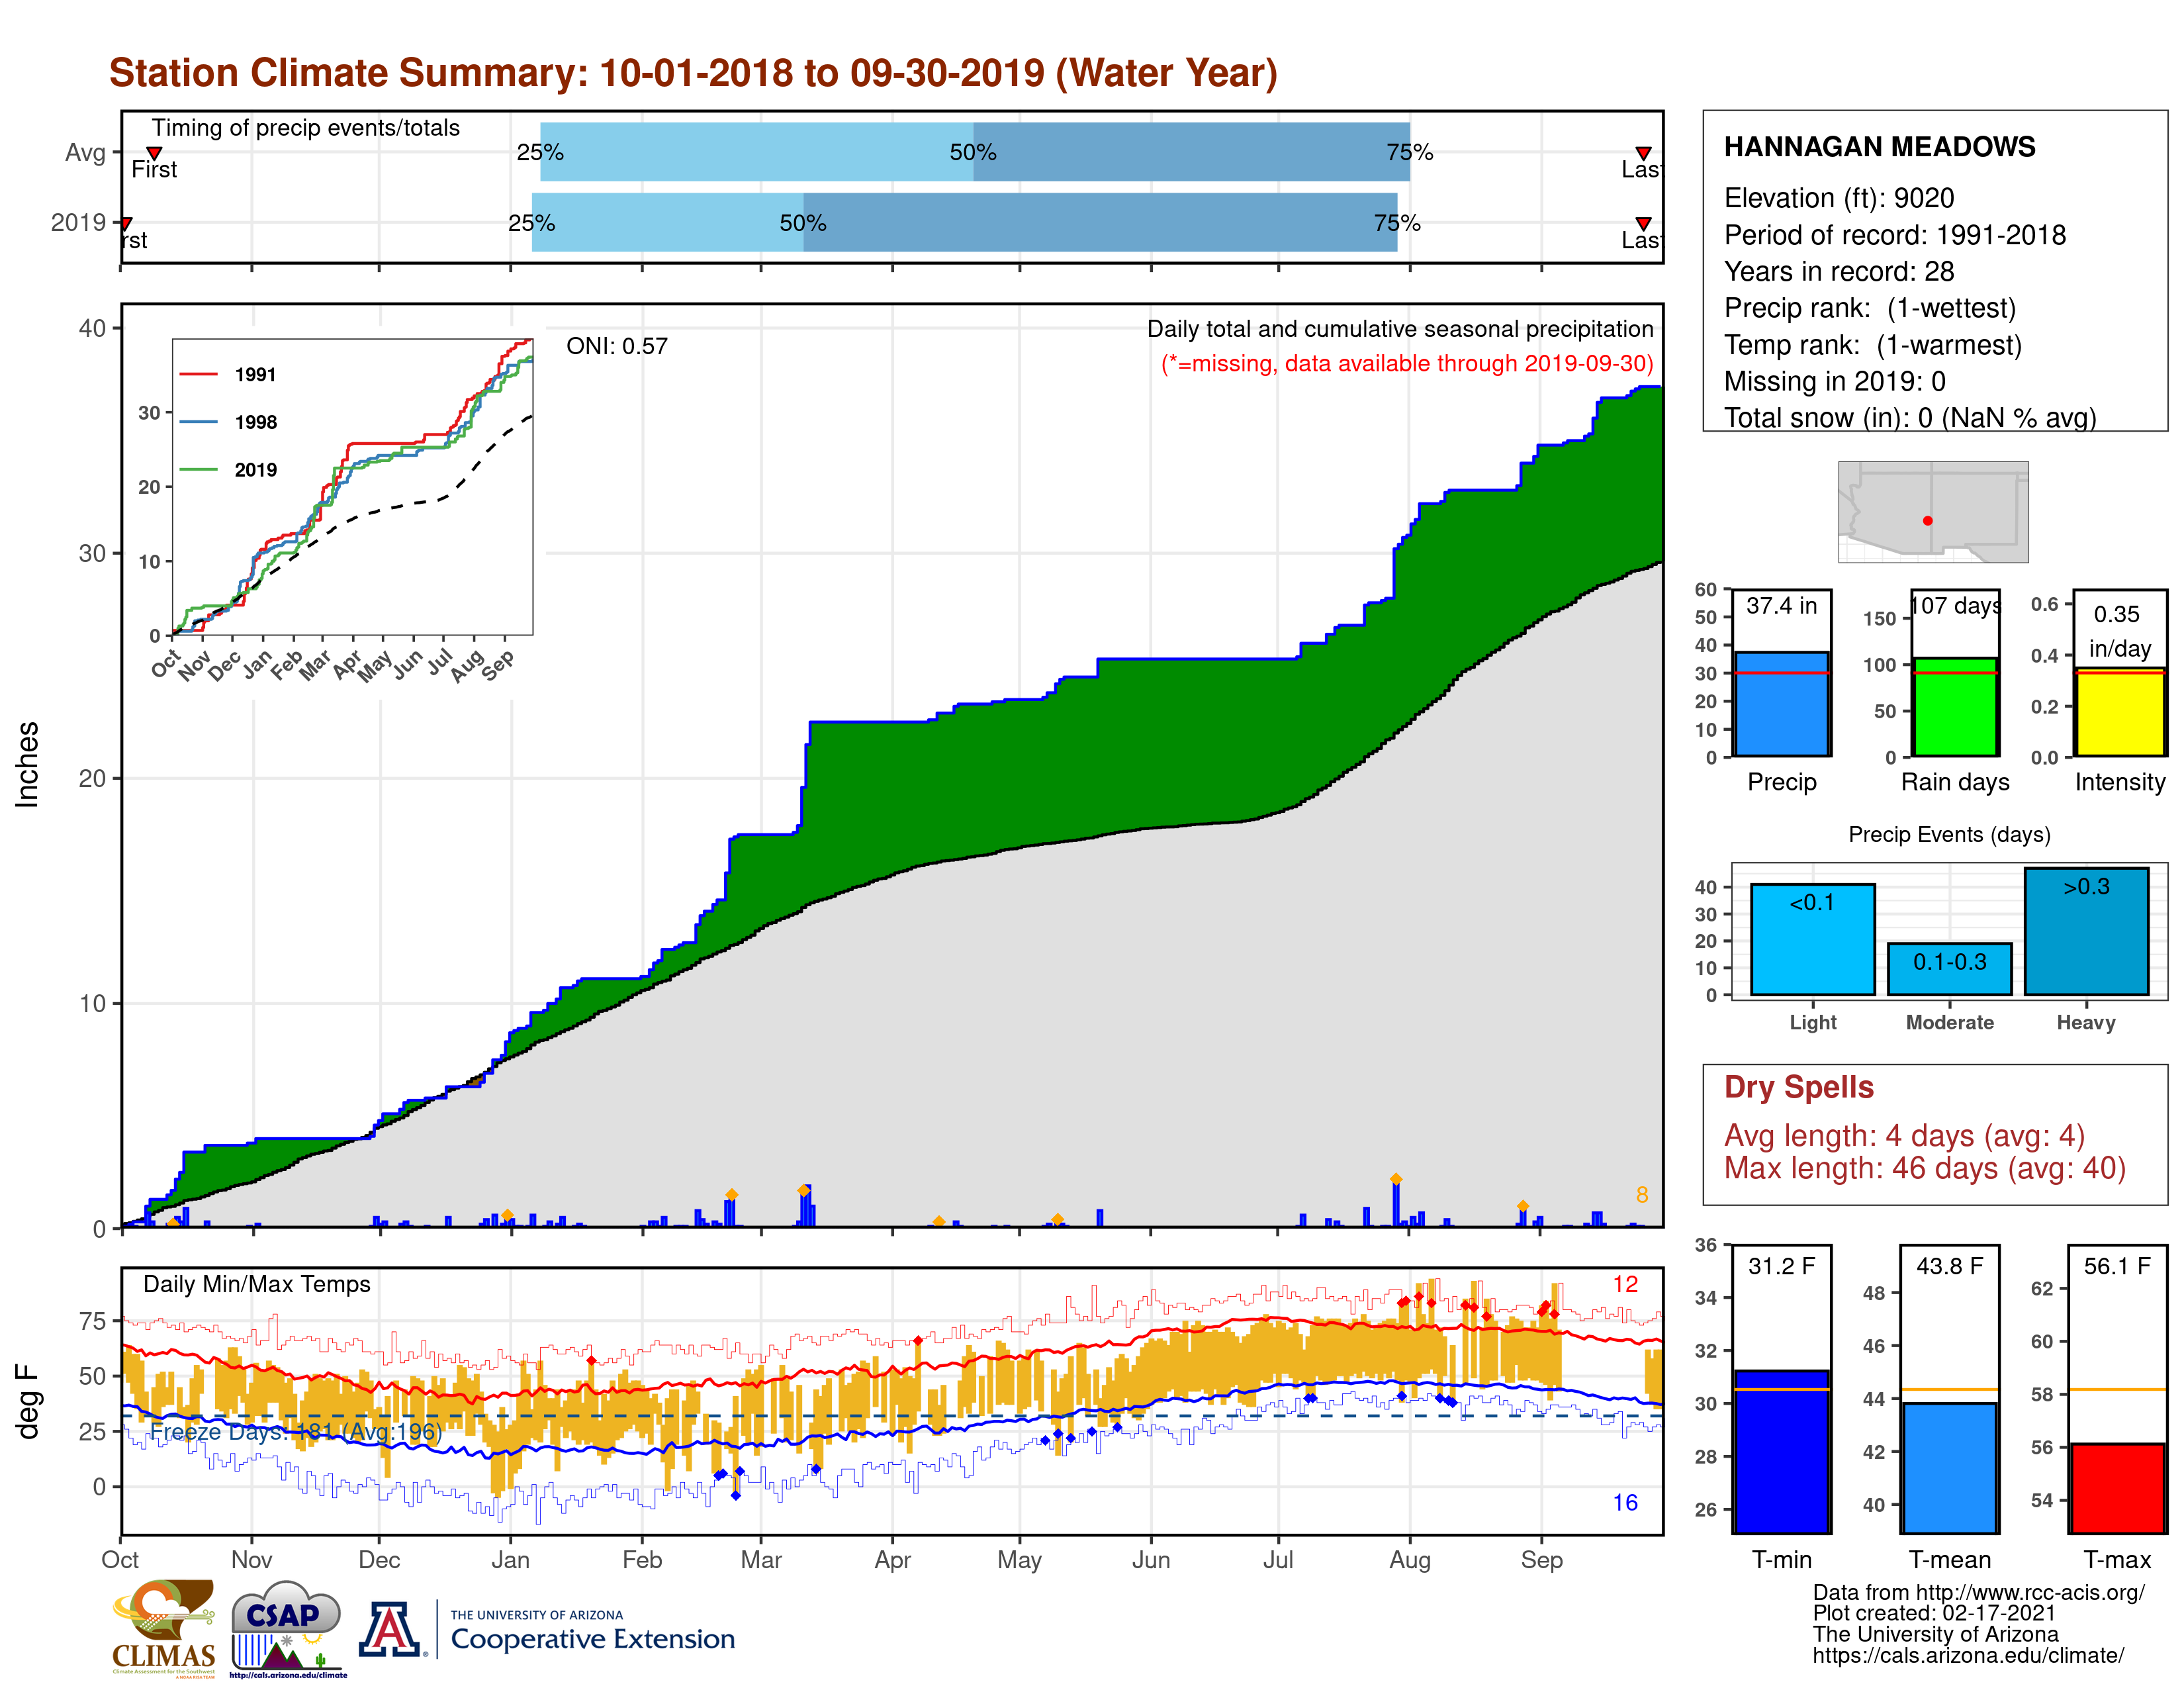Click the Station Climate Summary title

693,73
